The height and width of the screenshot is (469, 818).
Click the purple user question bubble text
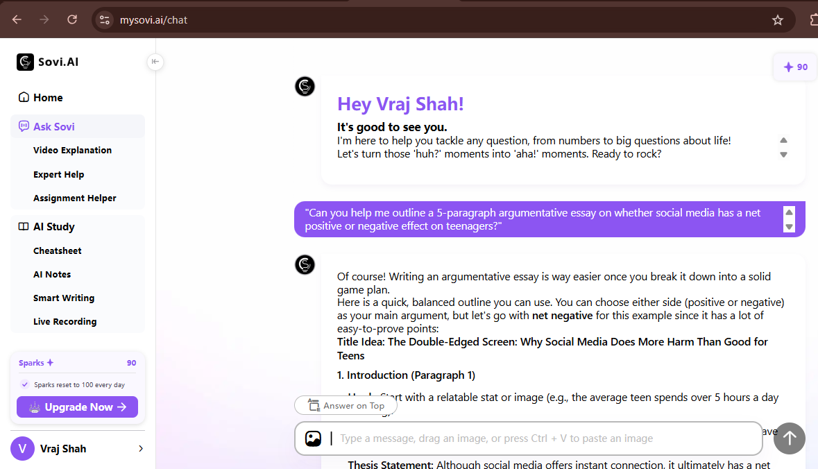pyautogui.click(x=533, y=219)
